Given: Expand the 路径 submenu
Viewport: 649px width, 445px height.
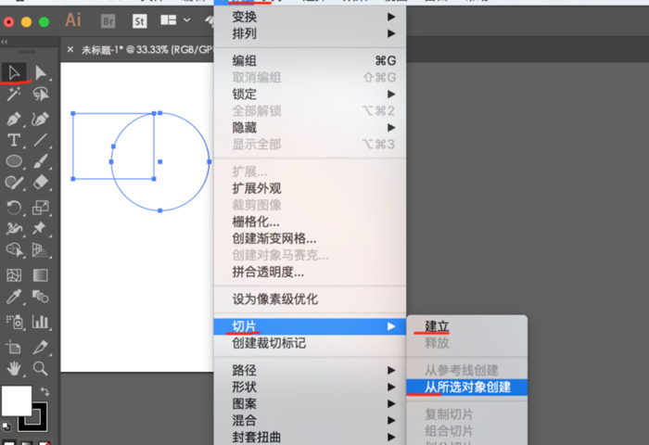Looking at the screenshot, I should pos(310,370).
